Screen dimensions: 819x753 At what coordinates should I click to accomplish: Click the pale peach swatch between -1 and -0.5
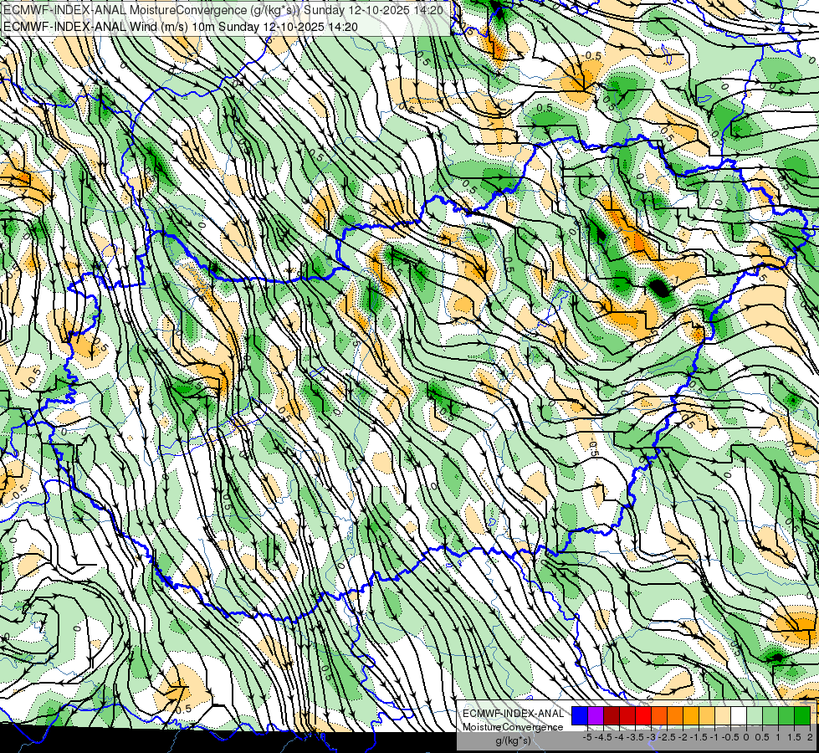[723, 716]
